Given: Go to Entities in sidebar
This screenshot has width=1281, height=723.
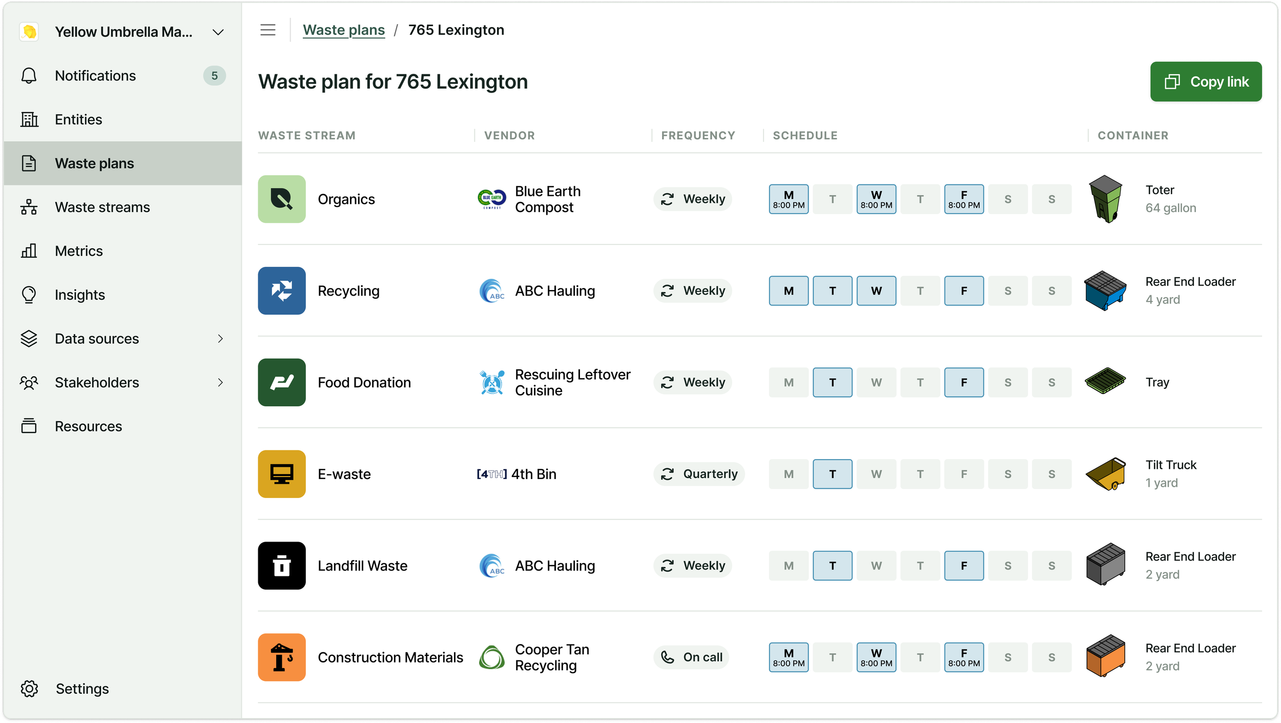Looking at the screenshot, I should pyautogui.click(x=122, y=119).
